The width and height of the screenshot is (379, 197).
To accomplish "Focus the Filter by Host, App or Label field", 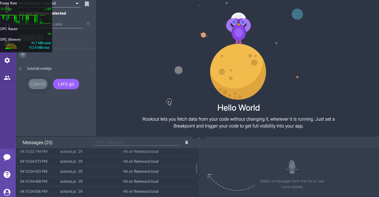I will (x=51, y=24).
